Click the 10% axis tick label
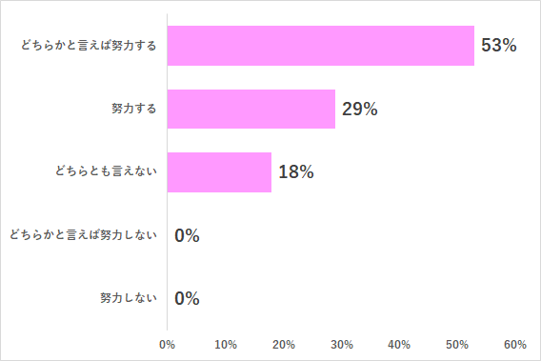 [226, 345]
